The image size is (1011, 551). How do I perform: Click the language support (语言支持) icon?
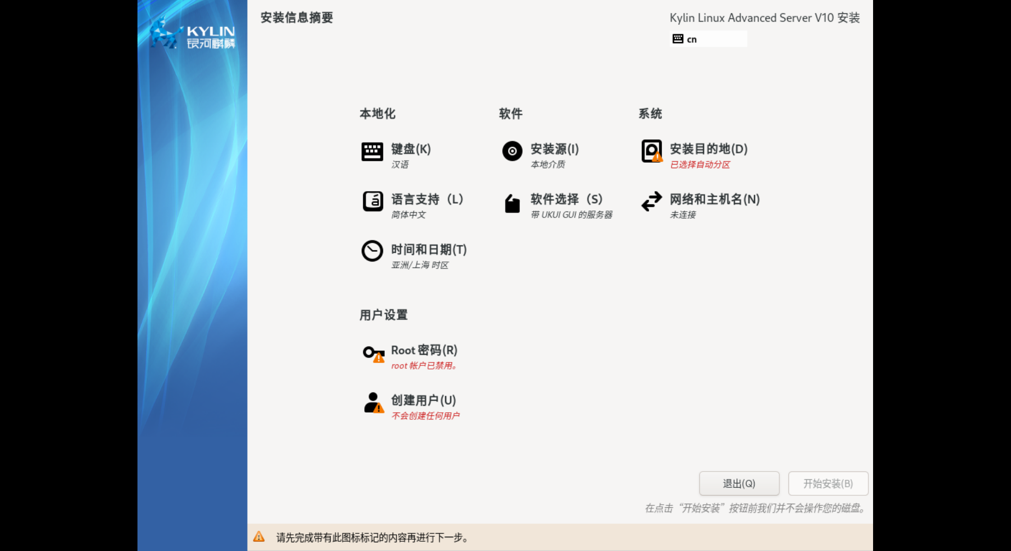[x=372, y=201]
